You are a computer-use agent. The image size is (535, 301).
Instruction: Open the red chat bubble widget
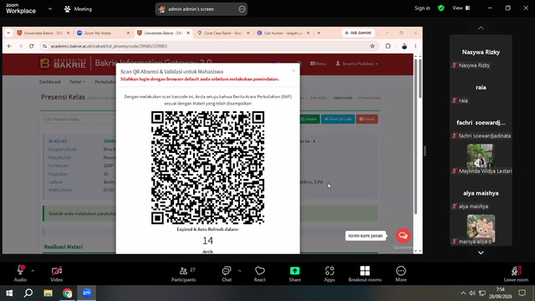403,236
